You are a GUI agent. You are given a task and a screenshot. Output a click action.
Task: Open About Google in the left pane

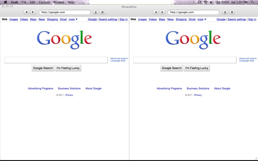click(x=93, y=88)
